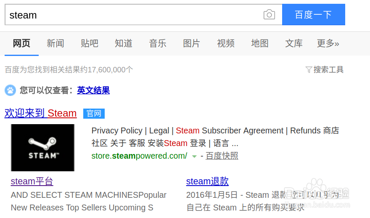Open the steam平台 sub-link
Viewport: 370px width, 218px height.
tap(32, 181)
